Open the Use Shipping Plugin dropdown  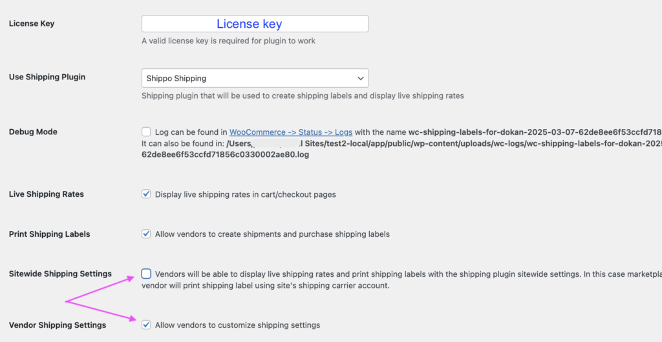pos(255,78)
